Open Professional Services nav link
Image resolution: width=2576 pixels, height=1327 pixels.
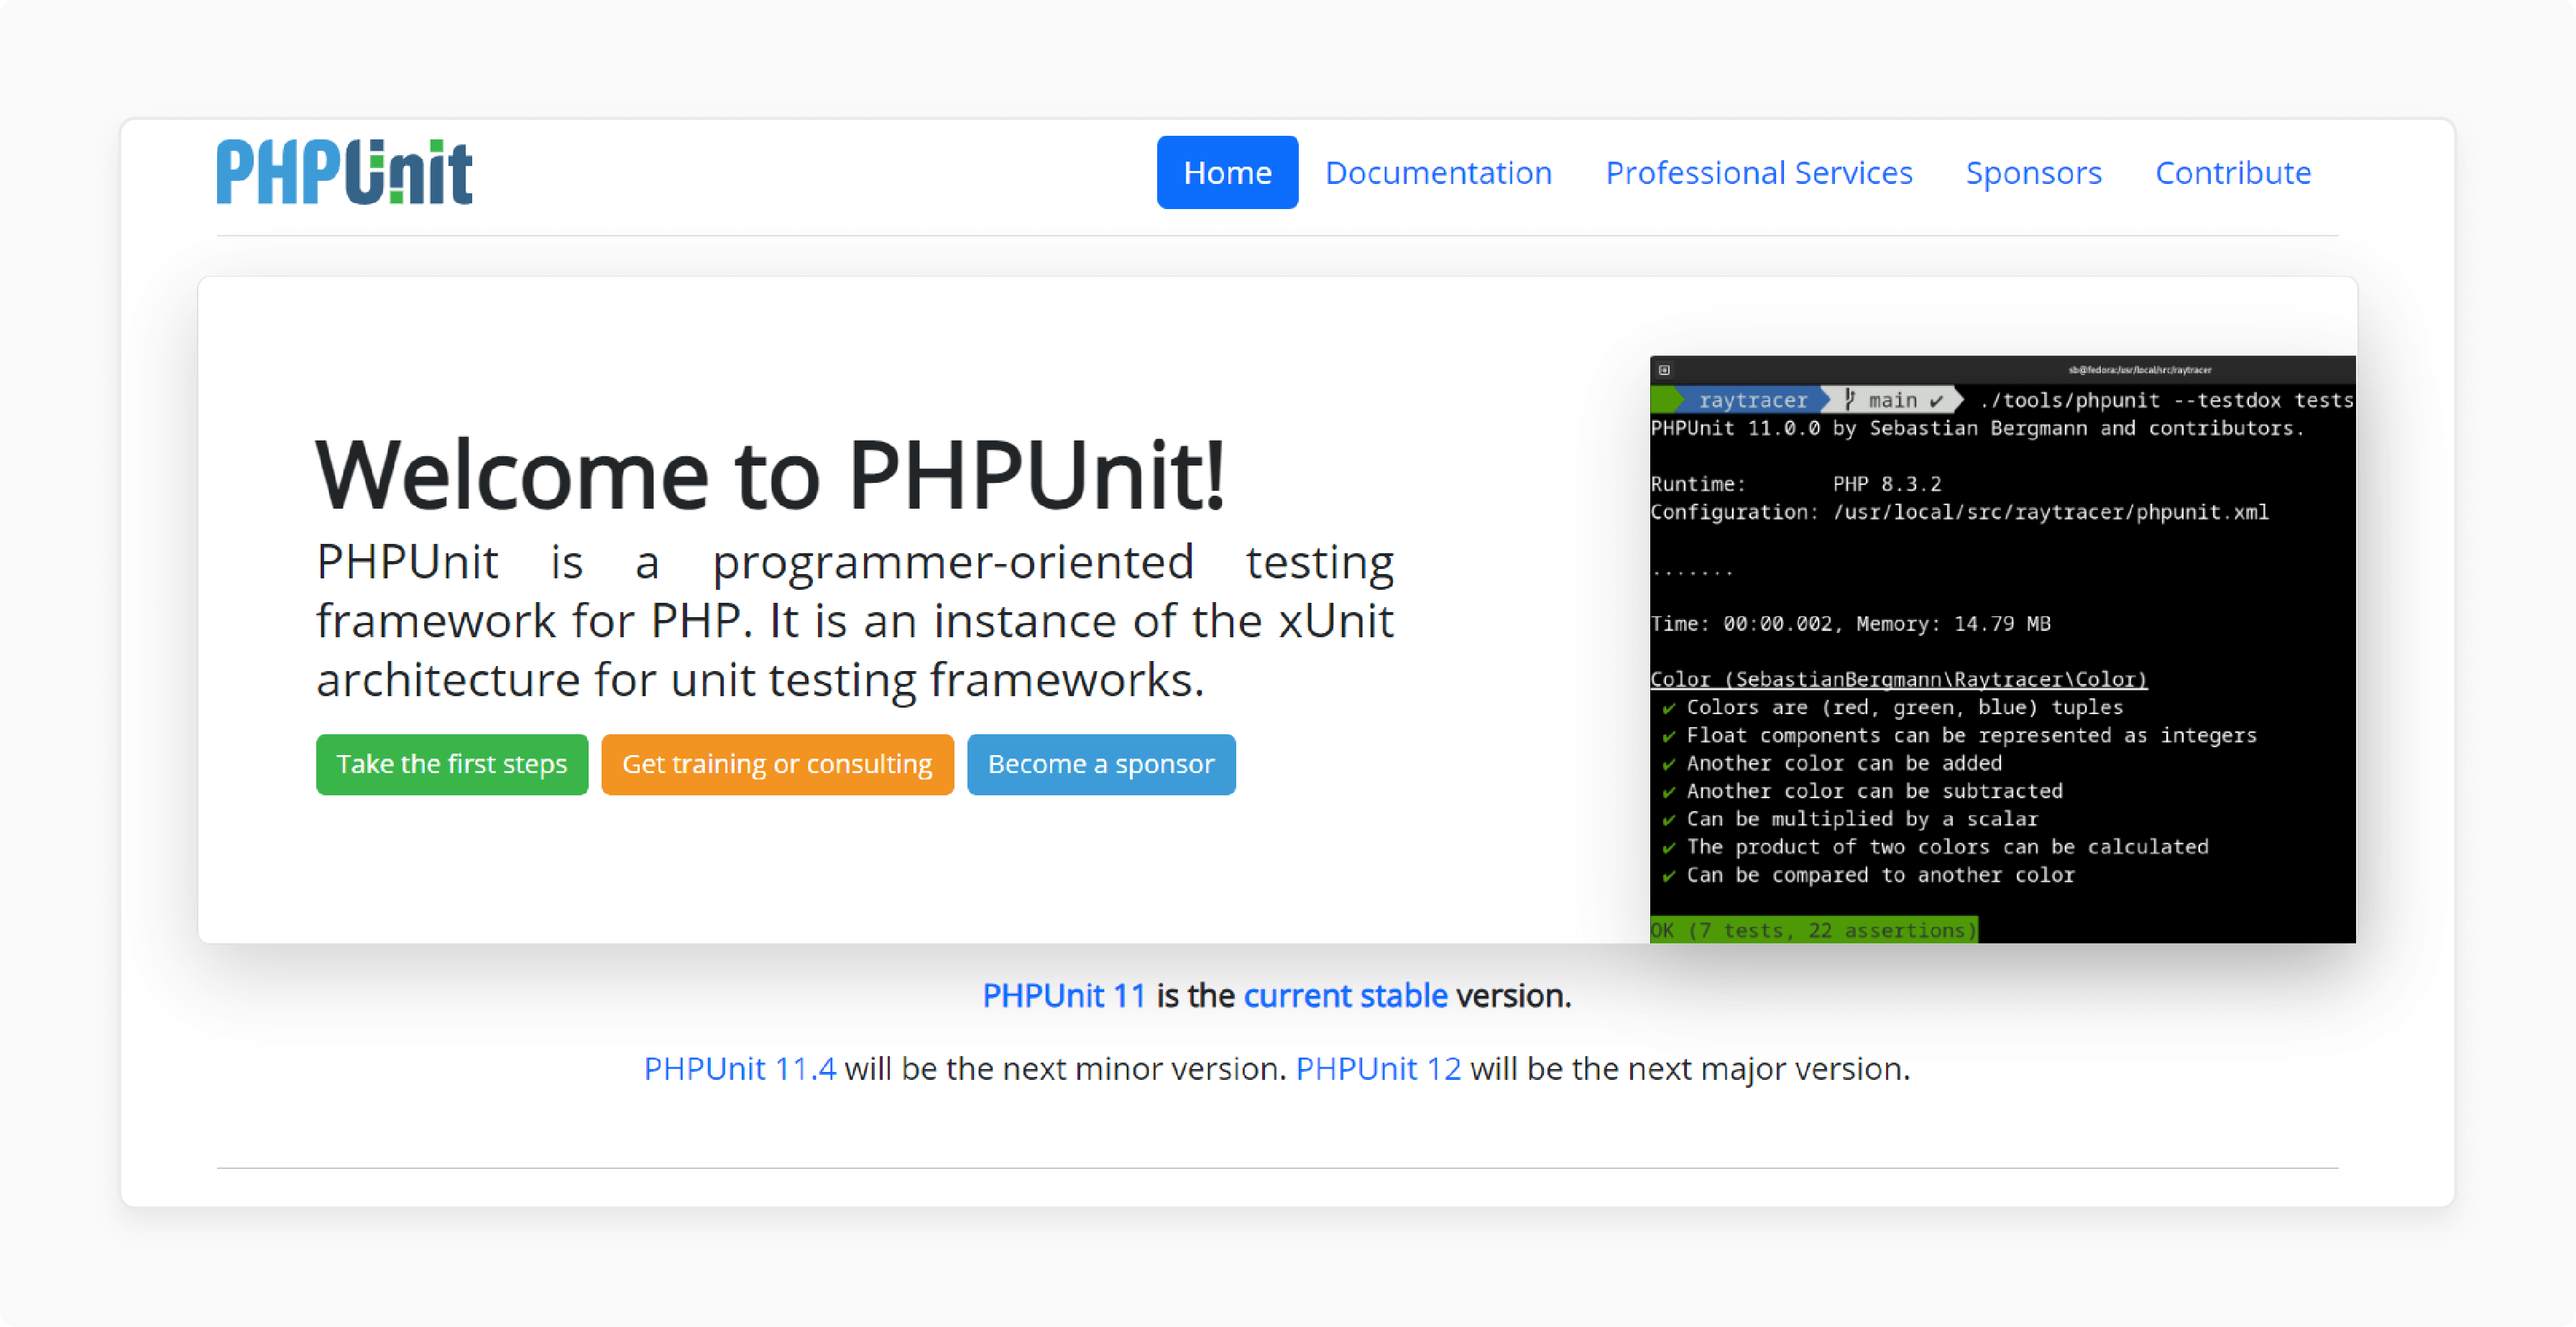click(1759, 173)
